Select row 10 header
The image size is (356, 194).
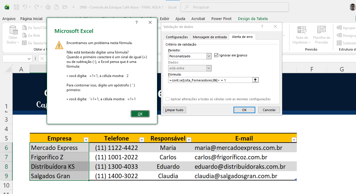(6, 185)
